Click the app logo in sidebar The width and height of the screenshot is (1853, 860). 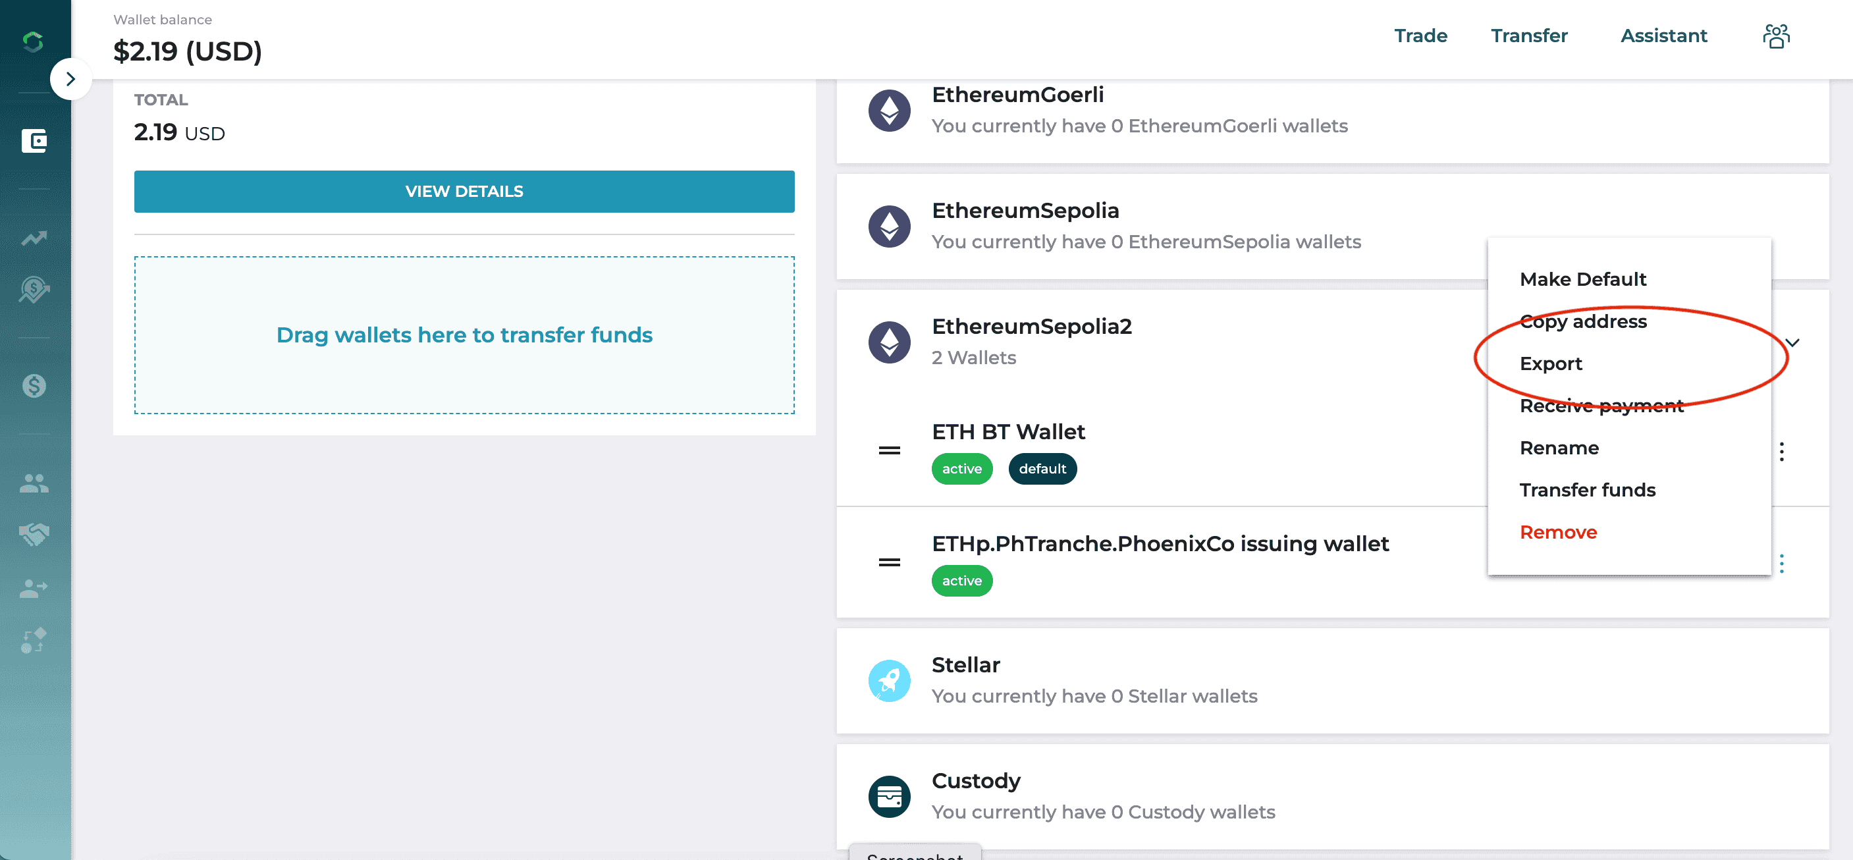tap(33, 41)
